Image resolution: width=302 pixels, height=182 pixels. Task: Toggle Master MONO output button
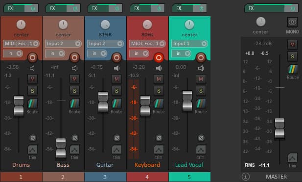(292, 22)
